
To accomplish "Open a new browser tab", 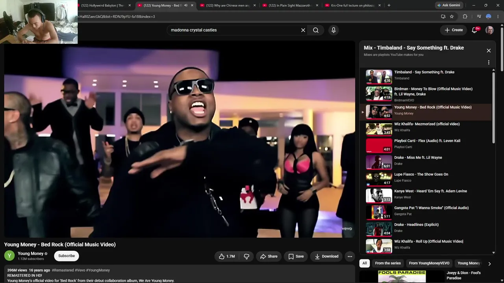I will coord(389,6).
